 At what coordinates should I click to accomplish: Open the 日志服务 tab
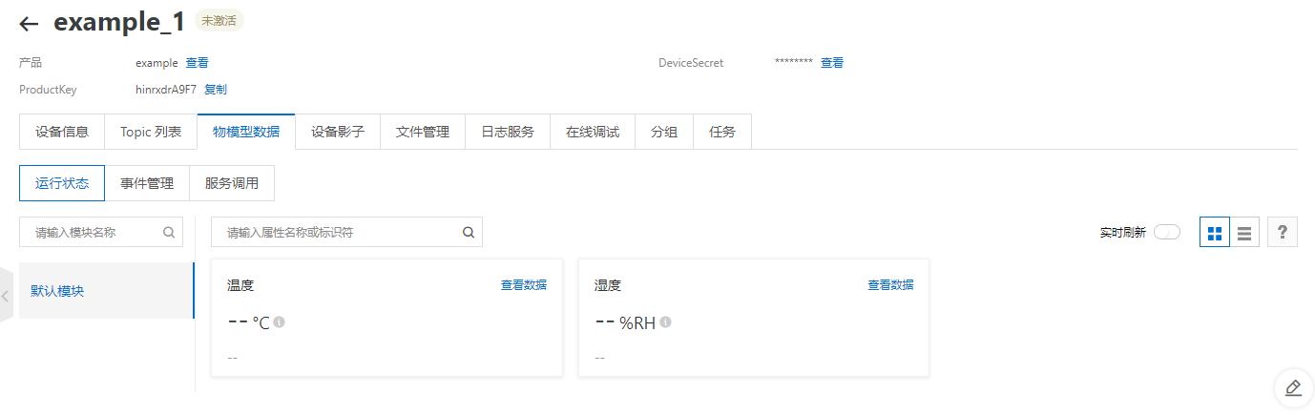tap(508, 132)
